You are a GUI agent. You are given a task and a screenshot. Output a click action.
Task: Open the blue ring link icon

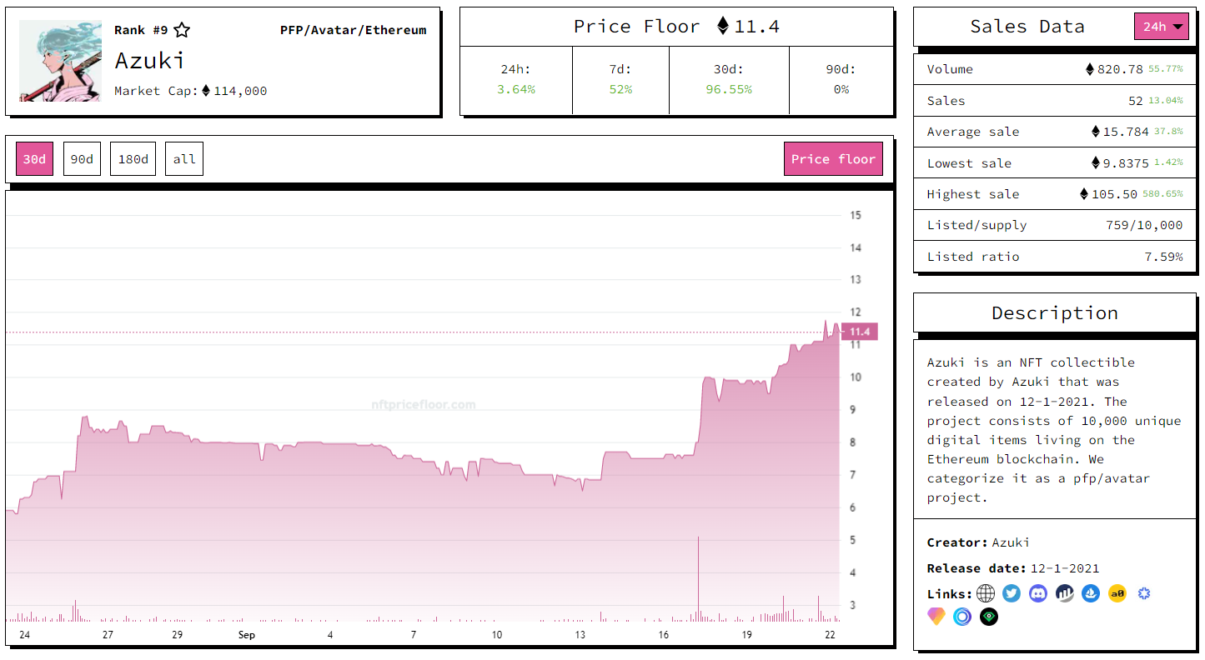point(962,617)
